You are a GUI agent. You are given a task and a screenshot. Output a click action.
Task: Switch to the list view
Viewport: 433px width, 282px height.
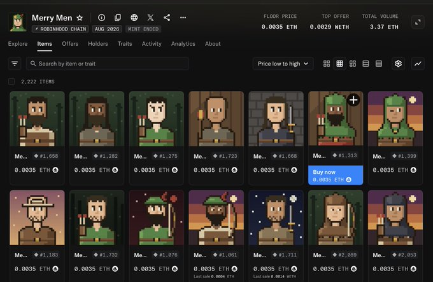[x=366, y=64]
